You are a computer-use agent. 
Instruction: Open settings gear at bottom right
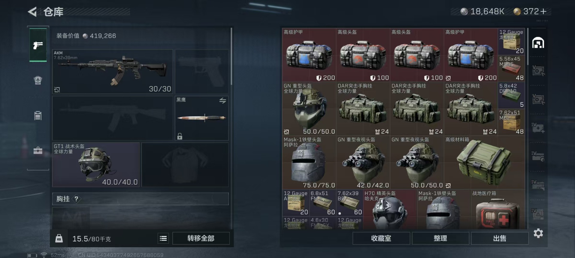538,233
